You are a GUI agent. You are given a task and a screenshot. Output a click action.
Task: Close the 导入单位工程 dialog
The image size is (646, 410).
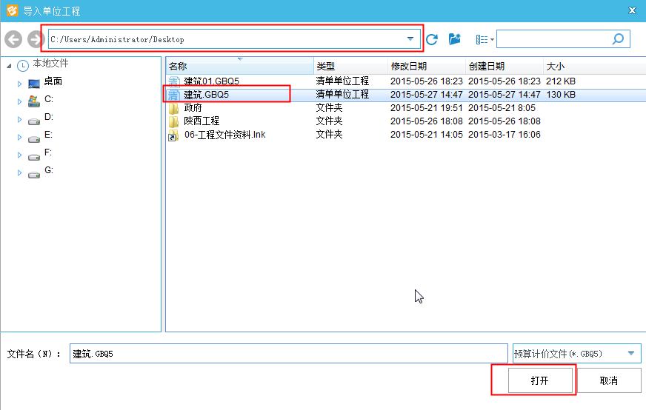[x=632, y=10]
